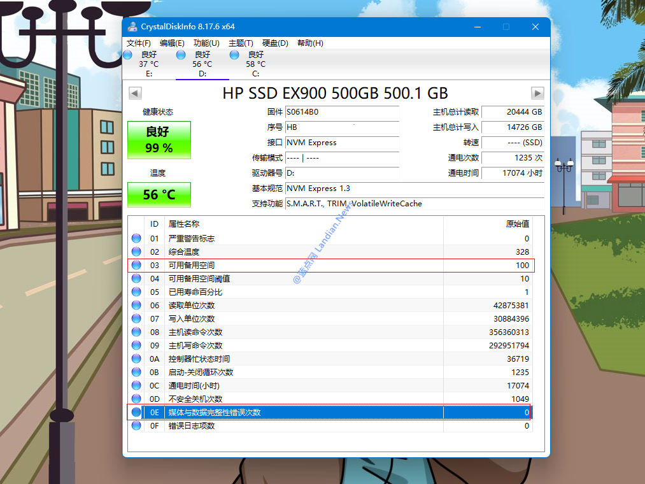Click status icon of row 0C 通电时间(小时)

136,385
